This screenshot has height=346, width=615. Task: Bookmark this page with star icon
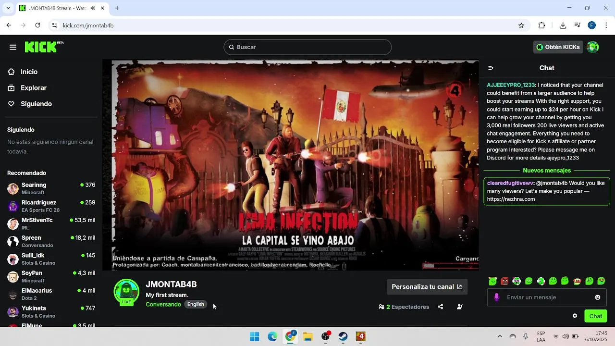521,25
